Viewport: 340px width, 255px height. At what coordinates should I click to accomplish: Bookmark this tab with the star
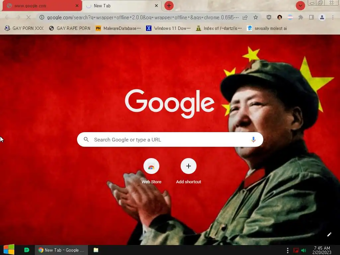(x=256, y=17)
